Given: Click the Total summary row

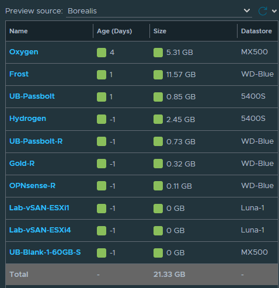Looking at the screenshot, I should click(x=142, y=275).
